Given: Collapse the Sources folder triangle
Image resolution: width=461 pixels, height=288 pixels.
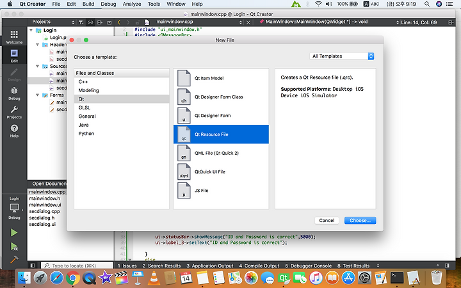Looking at the screenshot, I should [x=37, y=66].
